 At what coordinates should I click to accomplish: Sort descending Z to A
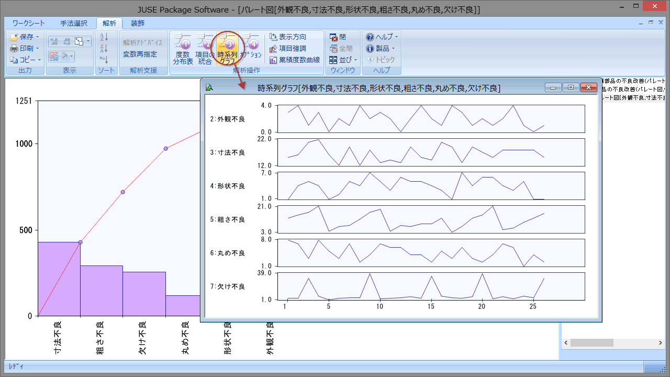point(104,49)
